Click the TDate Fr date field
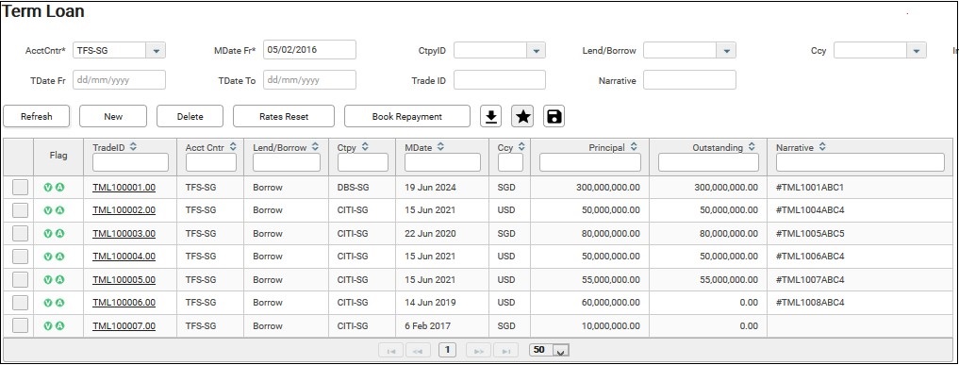Screen dimensions: 959x365 click(x=119, y=80)
